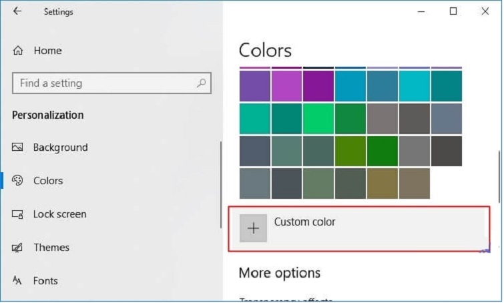
Task: Click the Colors palette icon
Action: [x=18, y=181]
